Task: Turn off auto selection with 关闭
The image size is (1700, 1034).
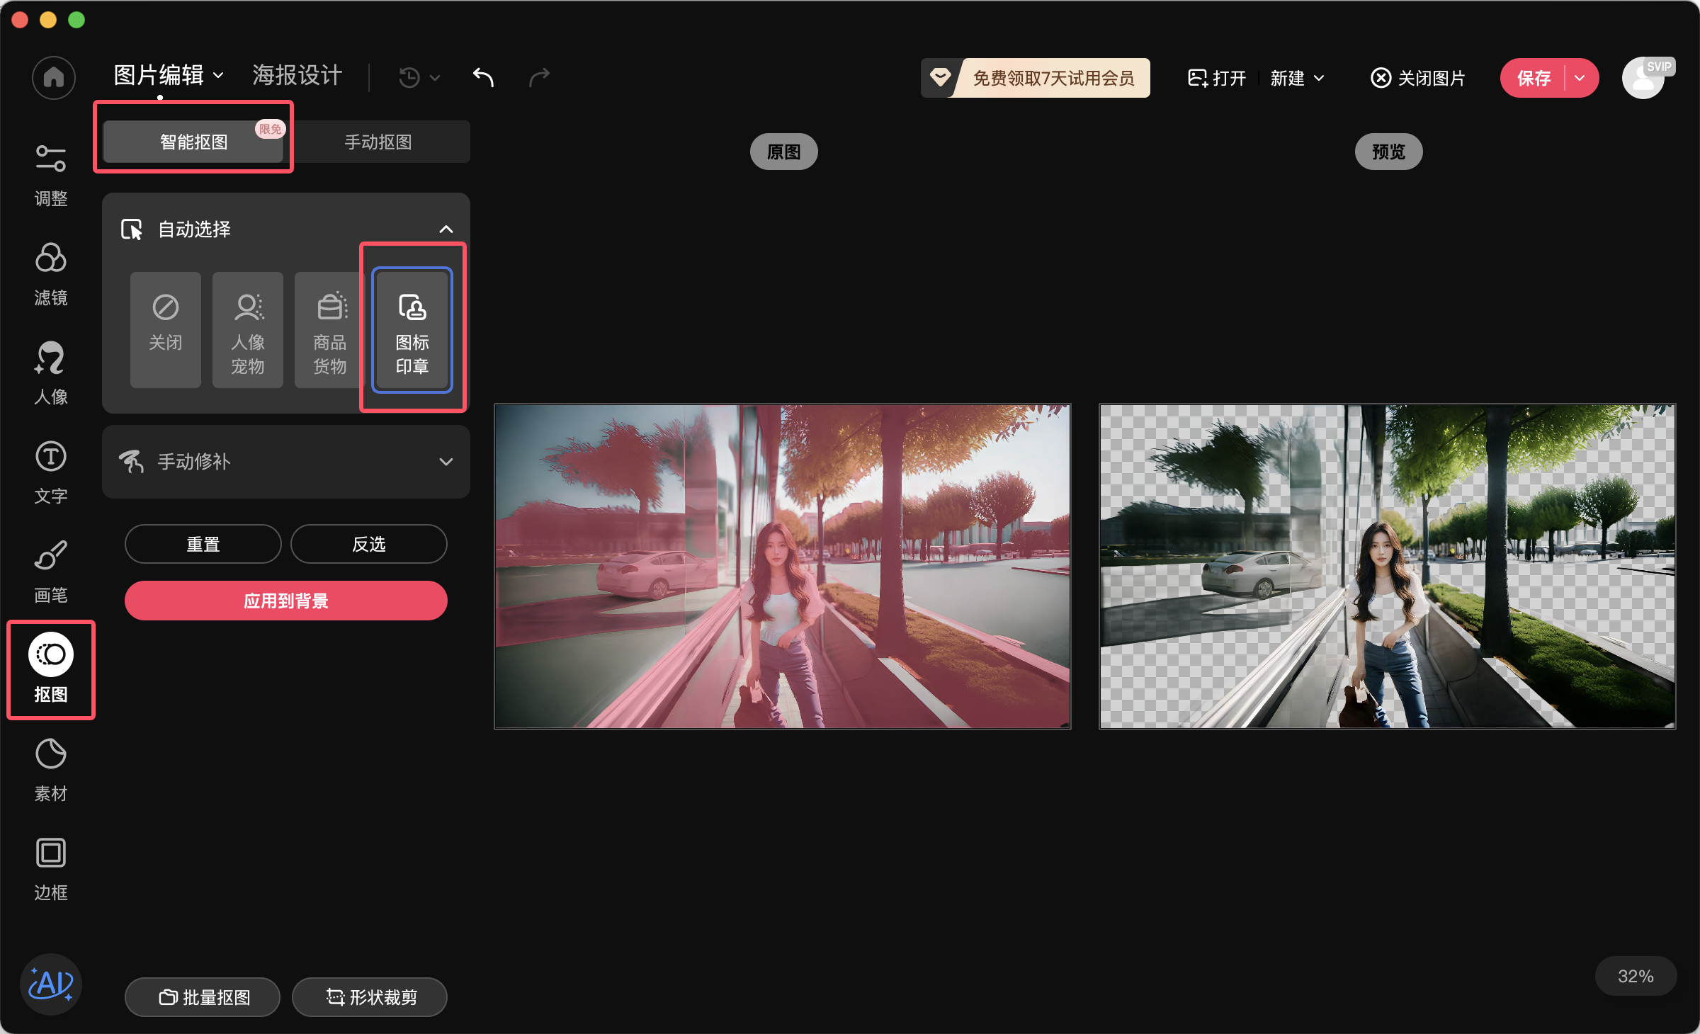Action: [166, 329]
